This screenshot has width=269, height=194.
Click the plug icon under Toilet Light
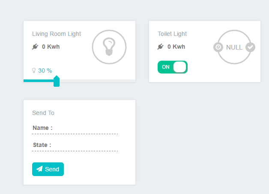(161, 47)
